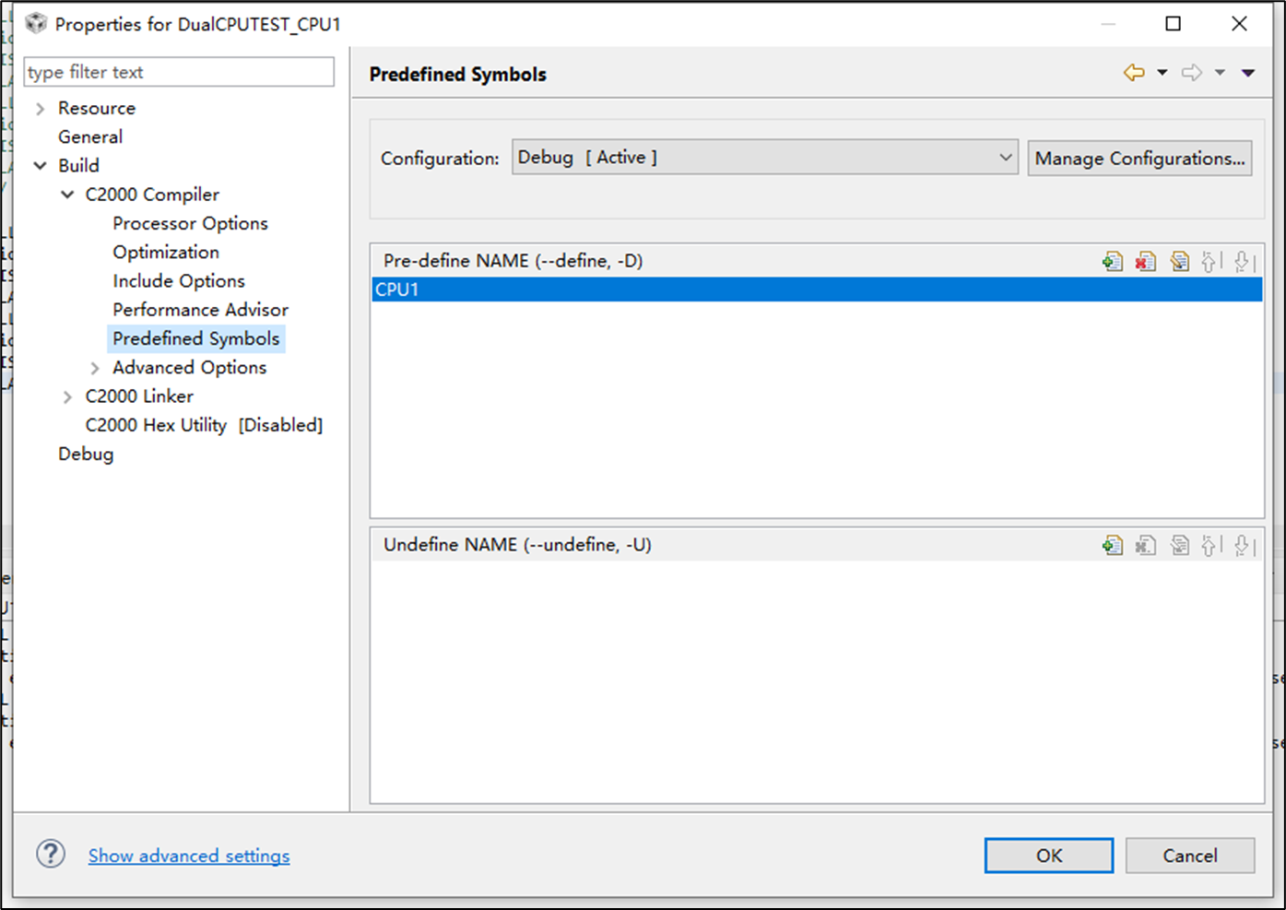Go back to previous properties page

point(1134,73)
